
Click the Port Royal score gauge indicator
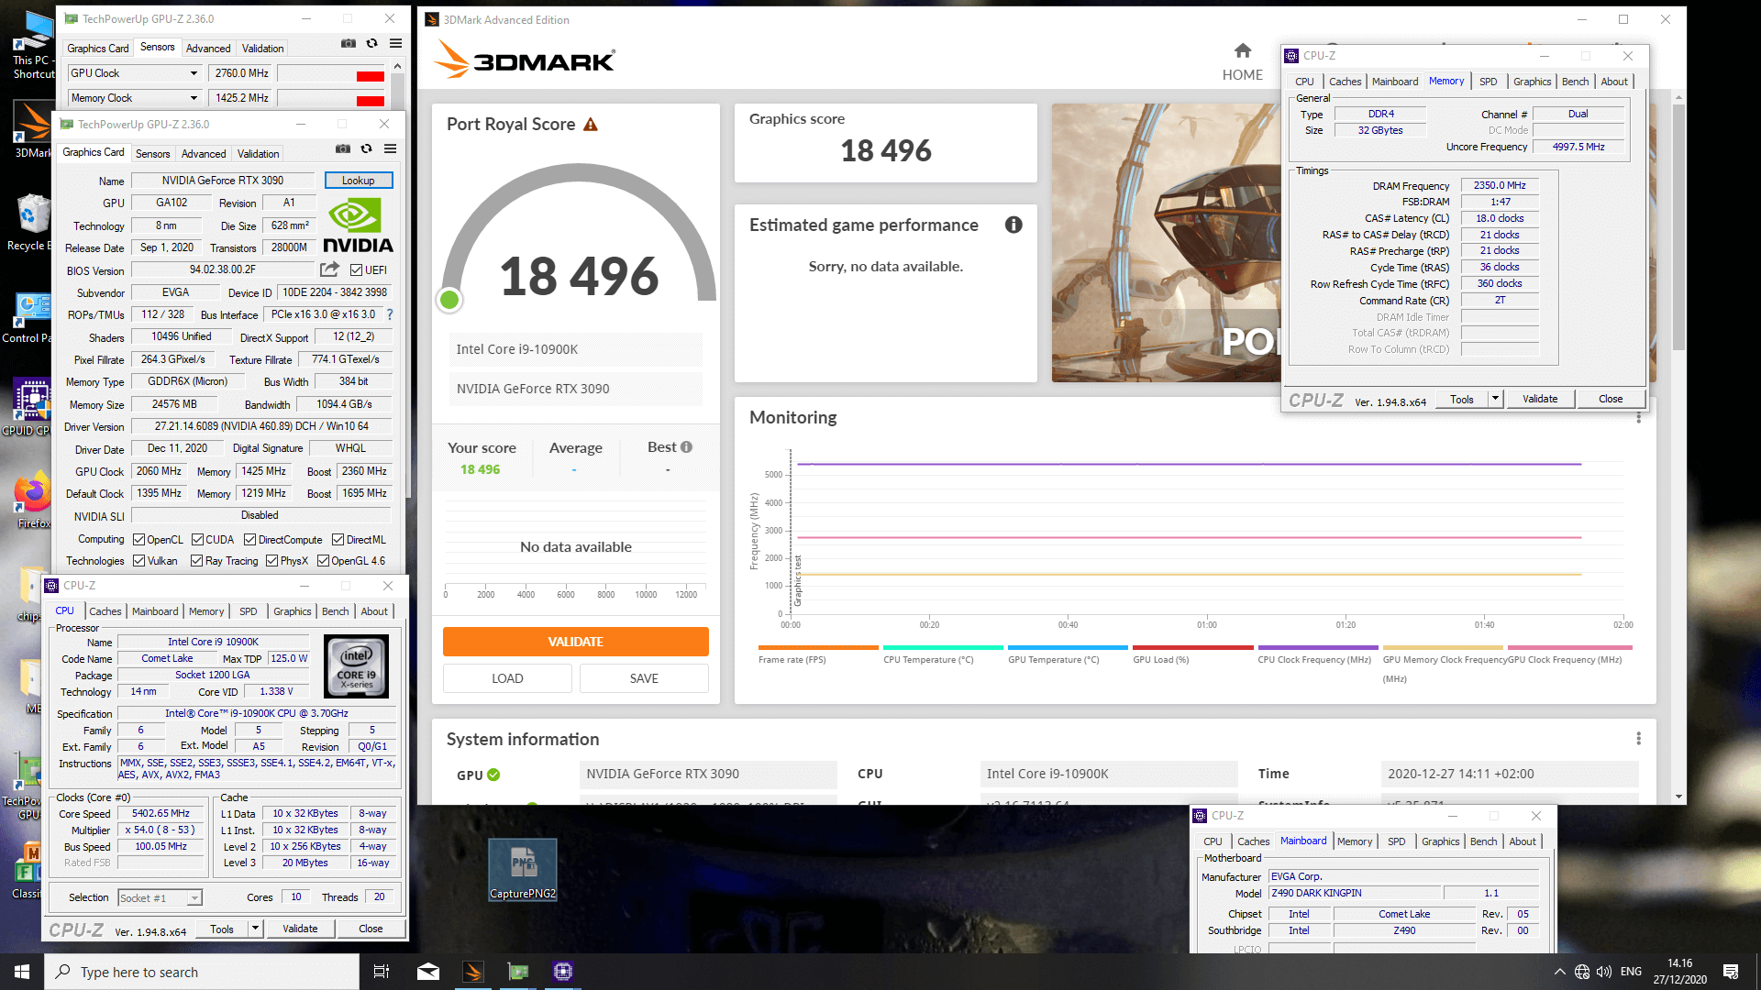coord(449,300)
